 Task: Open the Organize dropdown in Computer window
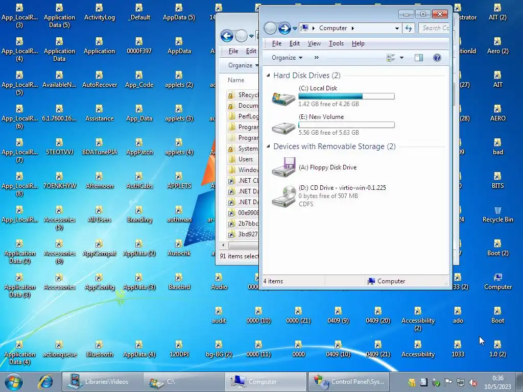287,58
